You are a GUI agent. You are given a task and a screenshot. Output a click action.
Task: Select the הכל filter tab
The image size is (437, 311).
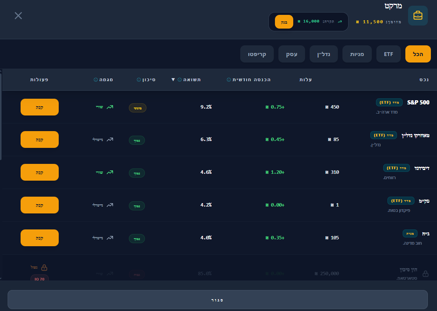418,54
